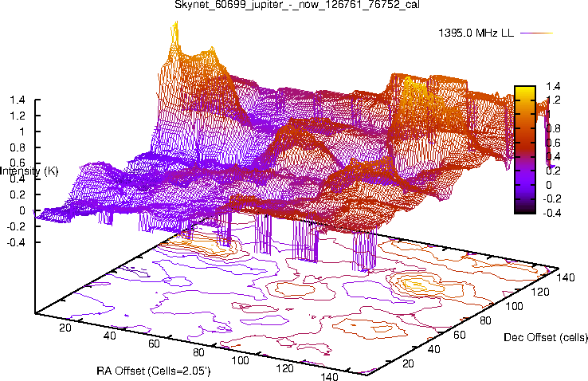Click the 40 tick on Dec Offset axis
This screenshot has width=588, height=381.
434,349
